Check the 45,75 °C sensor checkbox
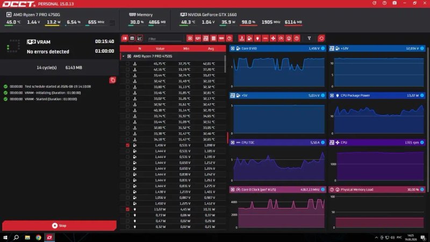The image size is (430, 242). 127,63
